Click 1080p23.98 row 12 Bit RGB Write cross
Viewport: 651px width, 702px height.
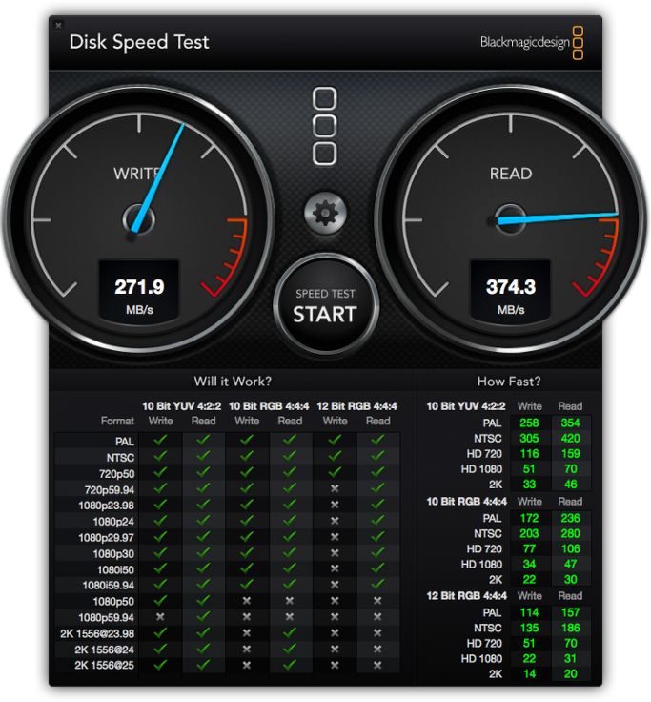pos(335,505)
